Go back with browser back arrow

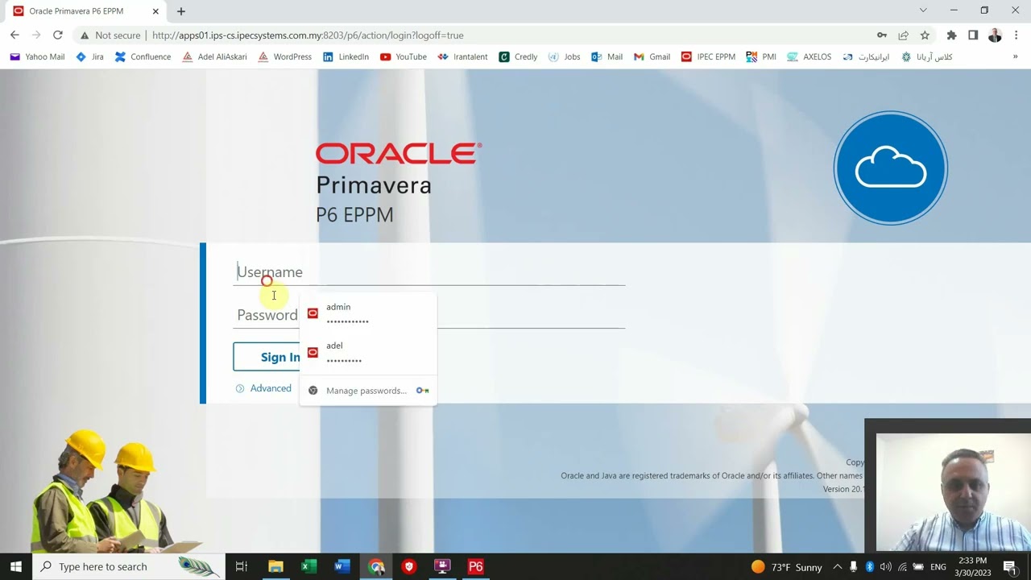click(x=14, y=35)
